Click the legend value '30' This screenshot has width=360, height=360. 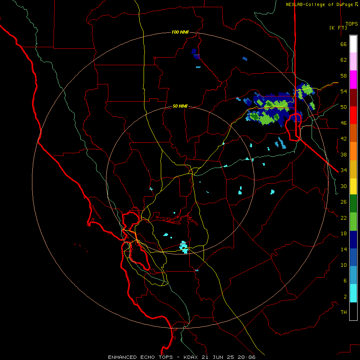[344, 186]
